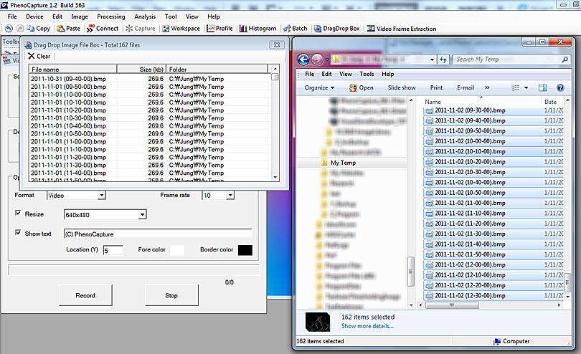Open the Processing menu

[x=110, y=16]
